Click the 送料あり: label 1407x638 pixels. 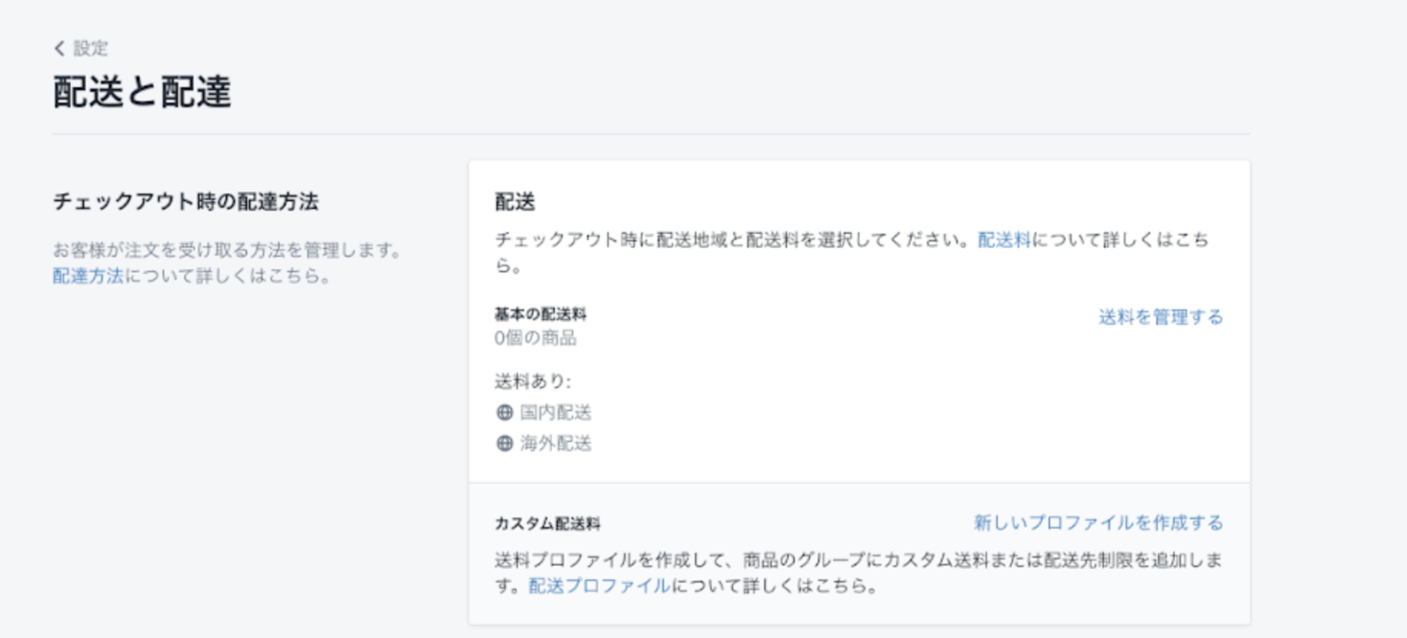point(533,381)
